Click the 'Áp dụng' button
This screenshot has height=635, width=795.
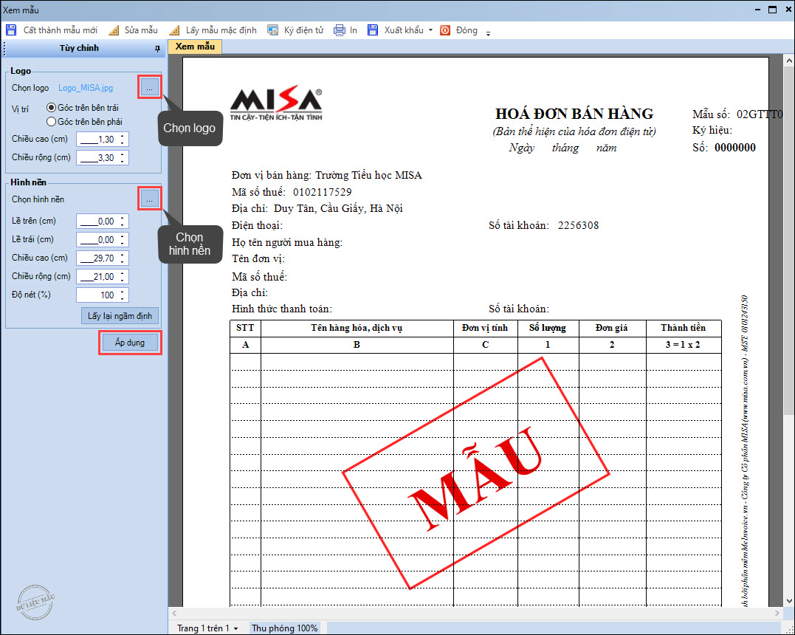point(130,343)
